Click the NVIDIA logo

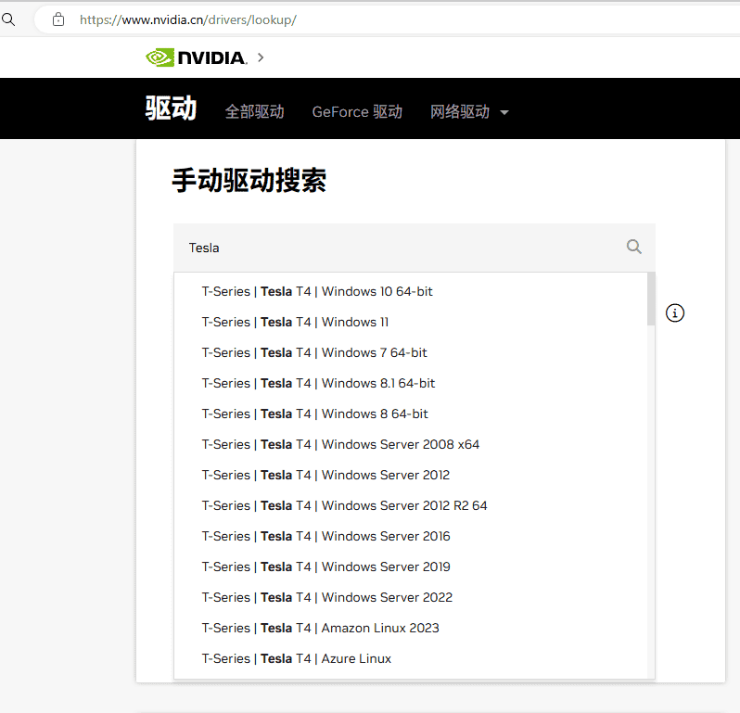[x=196, y=57]
